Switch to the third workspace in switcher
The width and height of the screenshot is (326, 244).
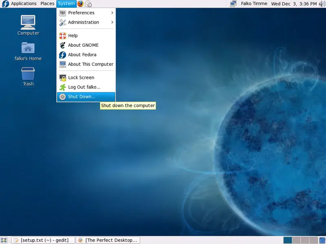(x=305, y=240)
